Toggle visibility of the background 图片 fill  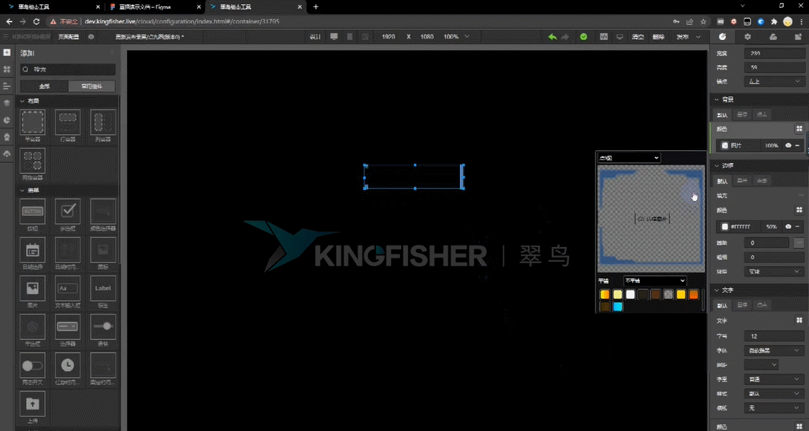click(788, 145)
